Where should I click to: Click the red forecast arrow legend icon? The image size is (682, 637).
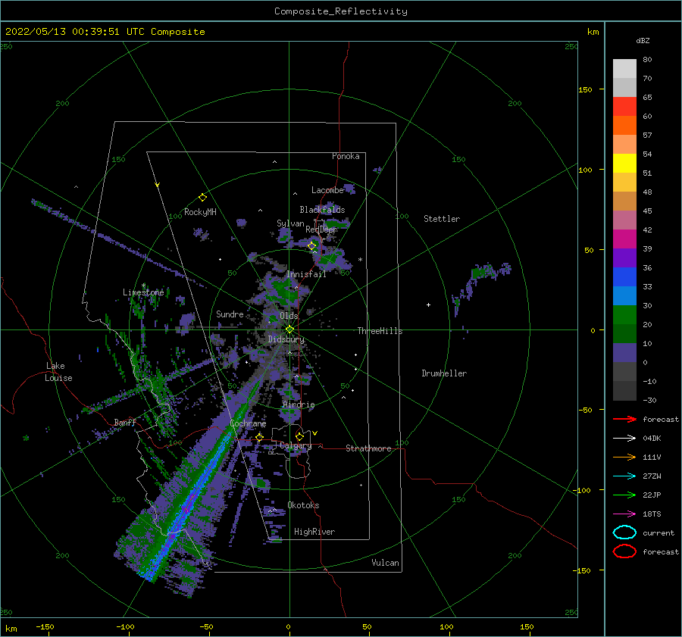click(624, 419)
